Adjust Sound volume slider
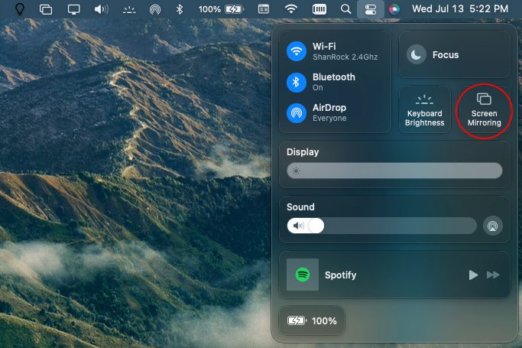Viewport: 522px width, 348px height. coord(382,226)
